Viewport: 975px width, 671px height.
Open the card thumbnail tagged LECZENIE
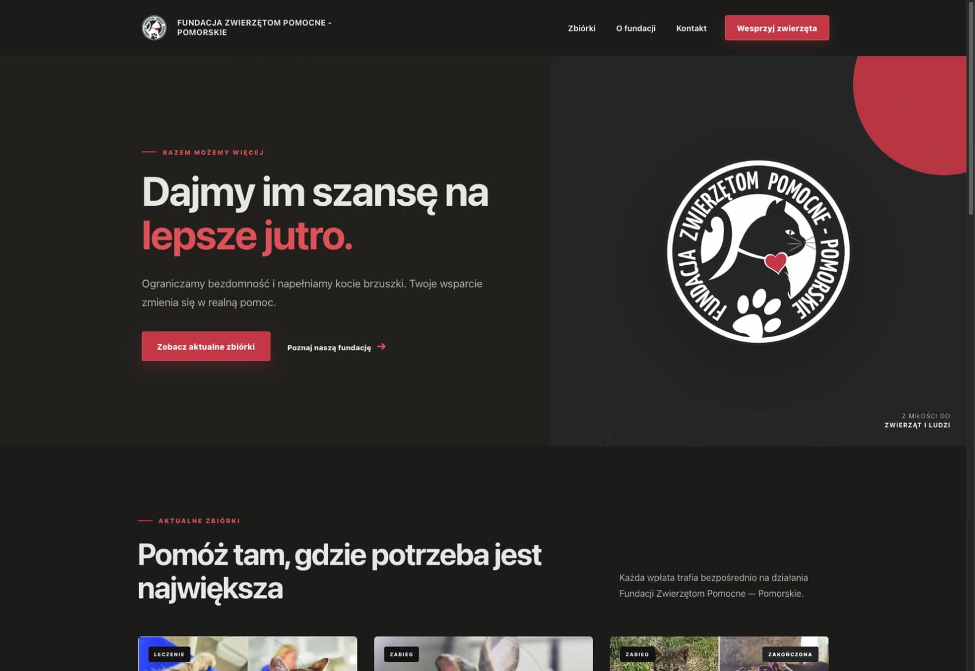(x=248, y=654)
